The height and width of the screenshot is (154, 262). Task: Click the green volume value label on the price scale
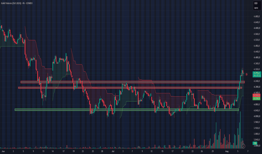click(255, 143)
